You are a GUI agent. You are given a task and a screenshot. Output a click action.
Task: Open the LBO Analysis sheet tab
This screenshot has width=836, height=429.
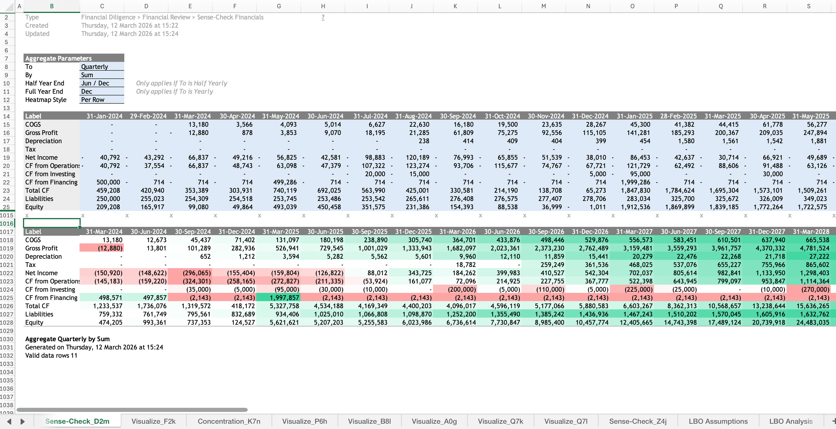point(791,421)
